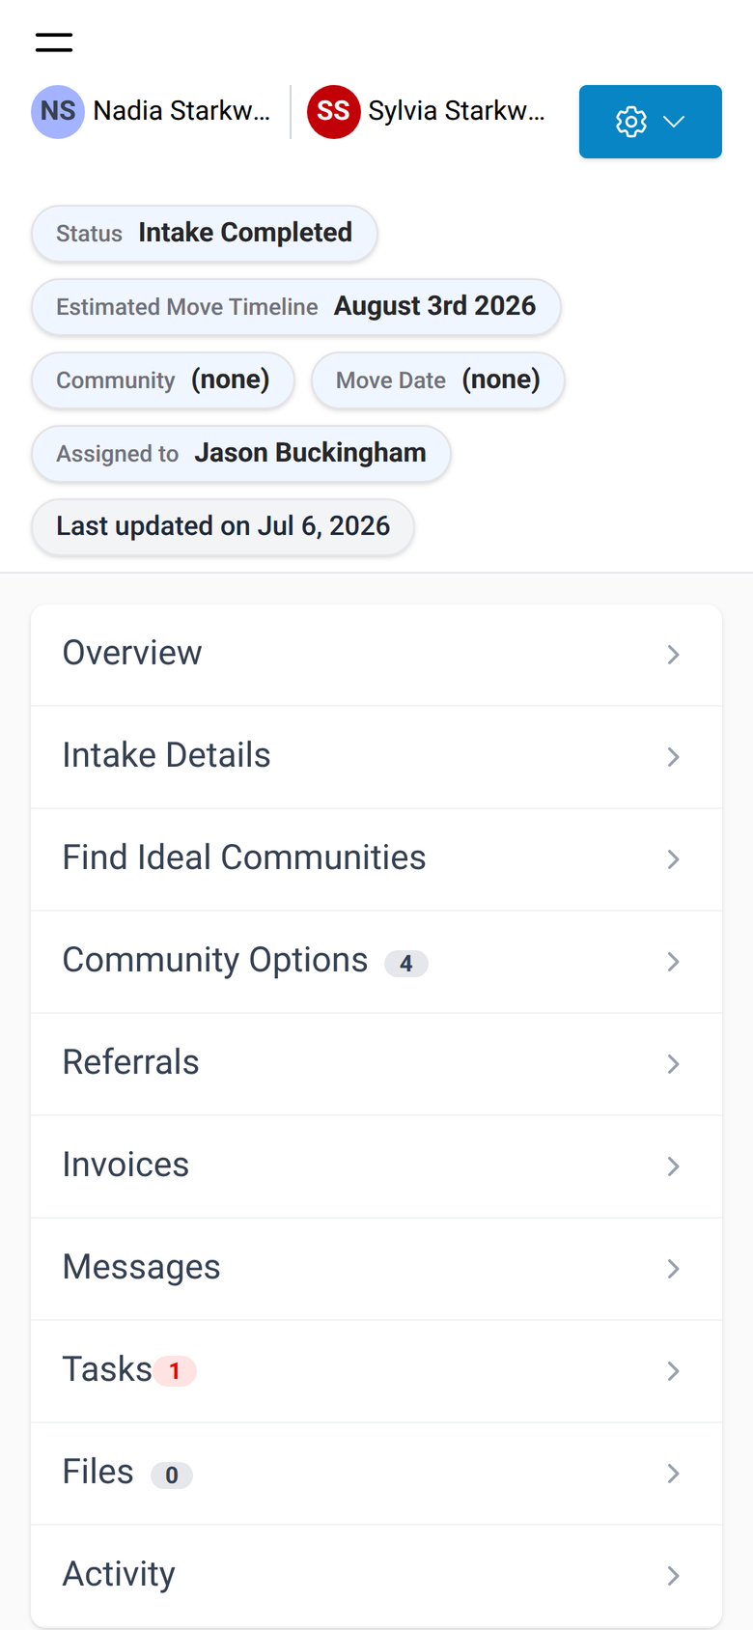Expand the Invoices row chevron

[x=674, y=1166]
